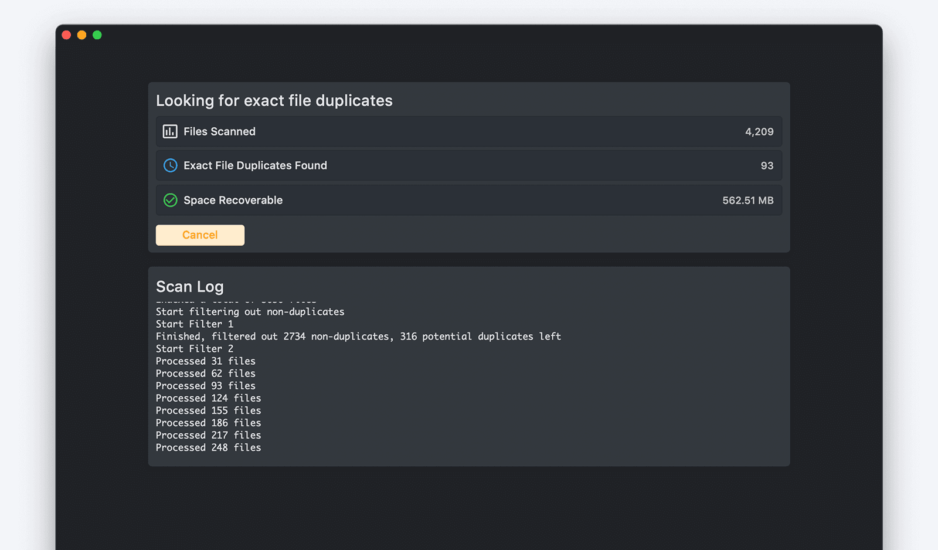The image size is (938, 550).
Task: Click log line Start filtering out non-duplicates
Action: [x=250, y=312]
